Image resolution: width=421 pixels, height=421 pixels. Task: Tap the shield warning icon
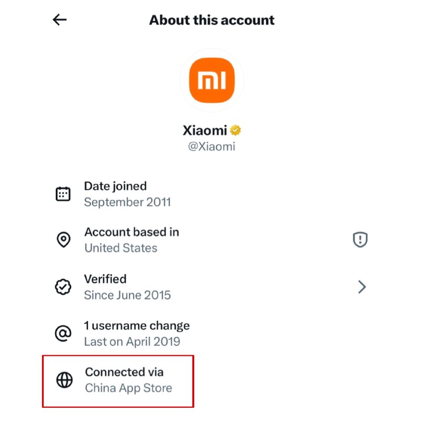pyautogui.click(x=360, y=240)
